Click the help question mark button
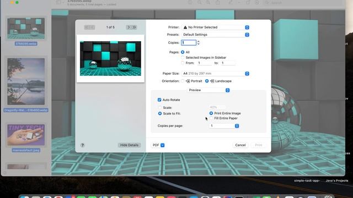 point(82,145)
